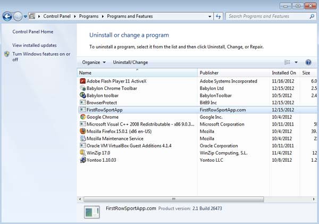Click the WinZip 17.0 icon
The width and height of the screenshot is (319, 224).
(x=82, y=153)
